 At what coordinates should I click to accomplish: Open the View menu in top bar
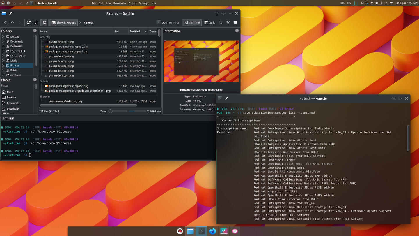point(108,3)
